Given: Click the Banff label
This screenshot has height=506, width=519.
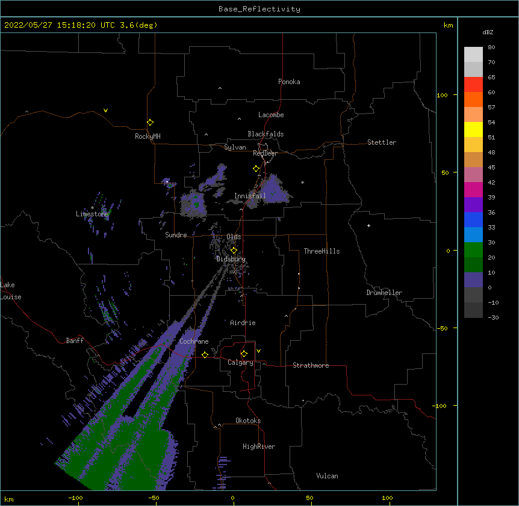Looking at the screenshot, I should point(75,341).
